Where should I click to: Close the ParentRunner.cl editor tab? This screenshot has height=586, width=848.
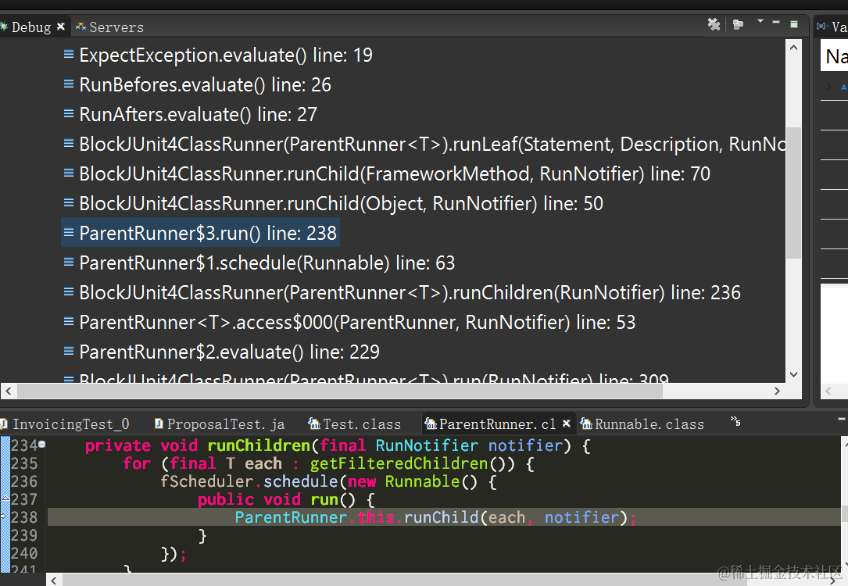566,423
